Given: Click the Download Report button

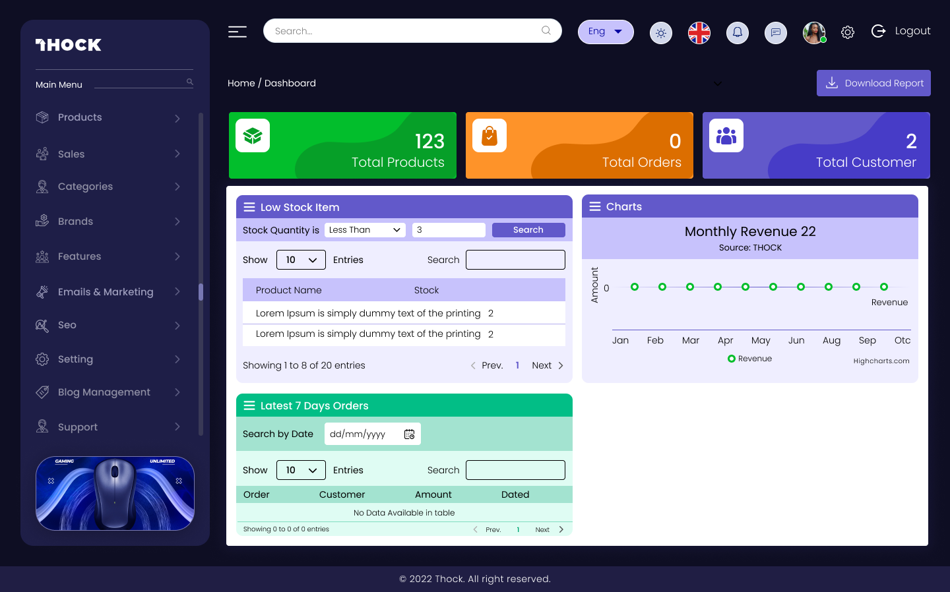Looking at the screenshot, I should (x=873, y=83).
